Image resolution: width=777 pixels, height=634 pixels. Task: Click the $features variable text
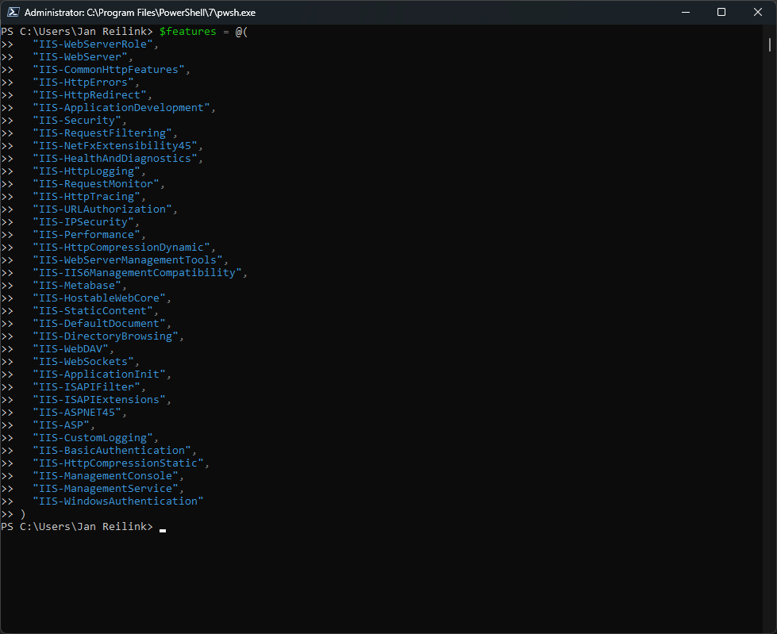point(188,31)
